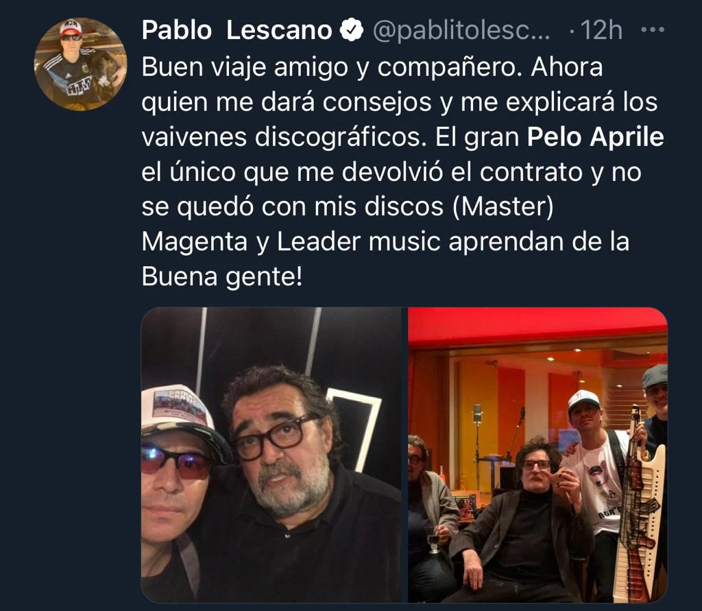This screenshot has width=702, height=611.
Task: Open Pablo Lescano's round profile avatar
Action: click(81, 64)
